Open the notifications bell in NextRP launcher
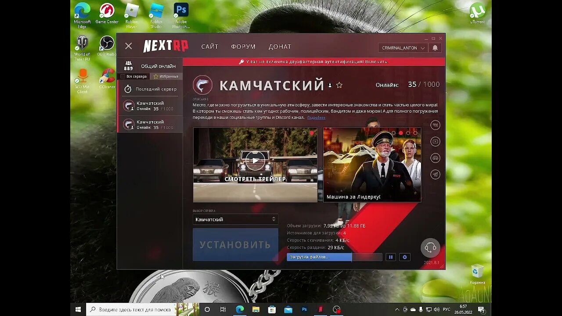 435,48
